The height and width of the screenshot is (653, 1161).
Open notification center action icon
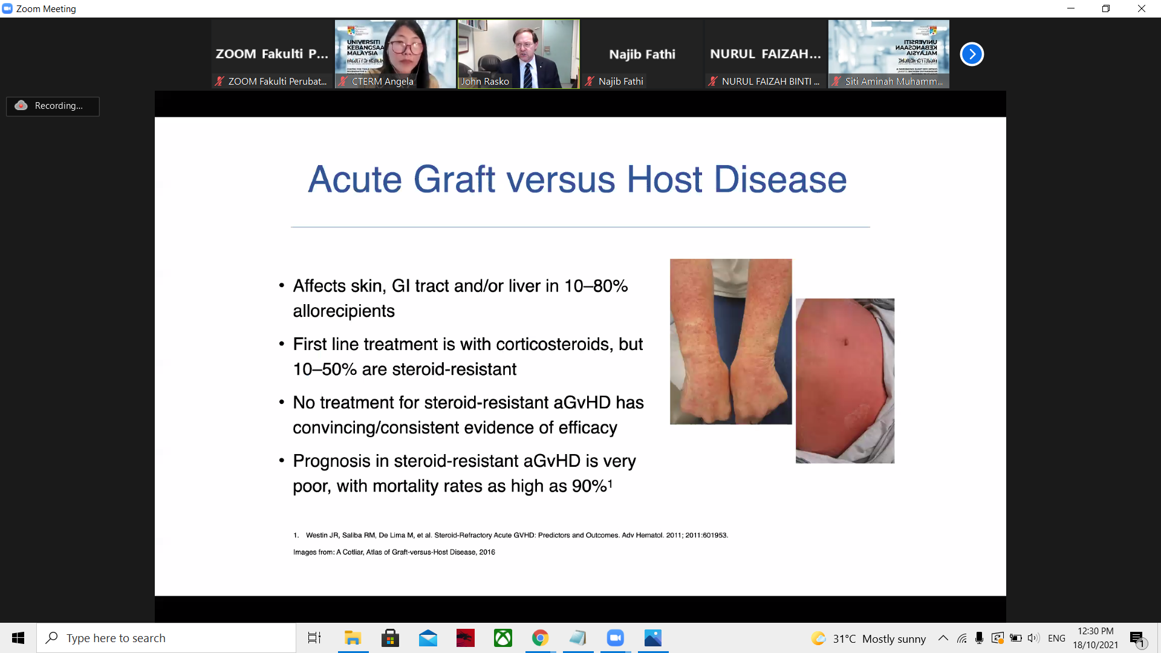pos(1137,638)
